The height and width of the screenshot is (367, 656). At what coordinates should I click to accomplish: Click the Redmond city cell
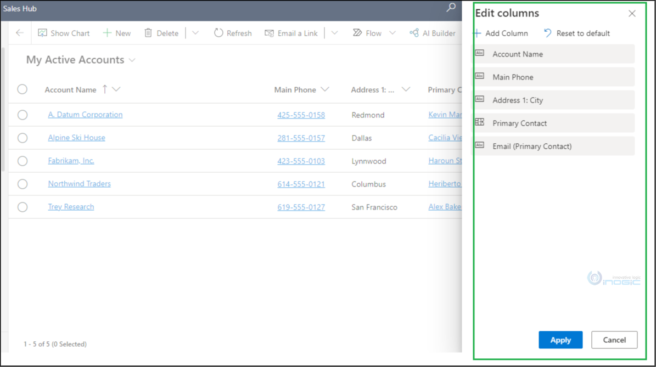(x=368, y=115)
